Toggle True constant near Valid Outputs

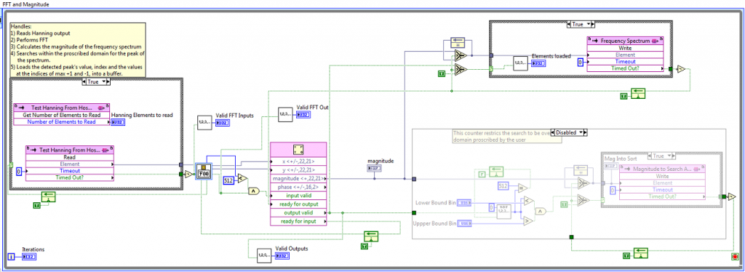click(364, 247)
